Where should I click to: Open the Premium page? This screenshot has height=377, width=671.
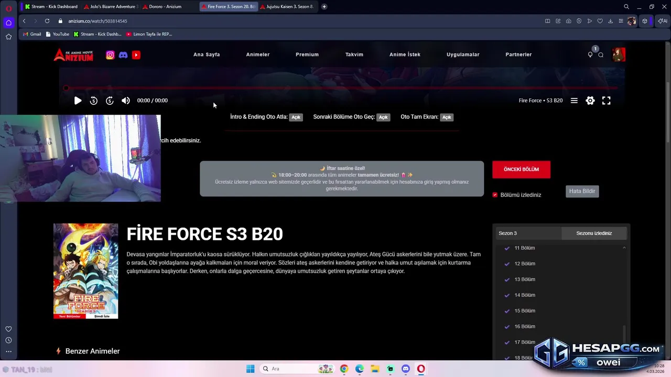point(307,54)
